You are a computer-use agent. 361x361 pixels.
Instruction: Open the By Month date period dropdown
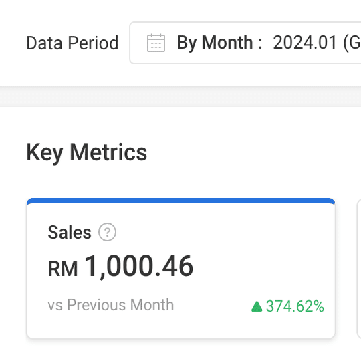[x=245, y=43]
